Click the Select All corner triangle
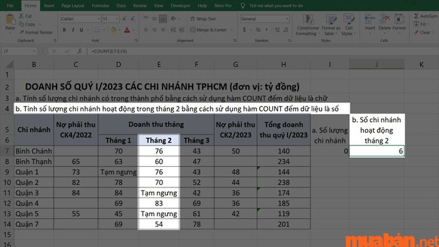The height and width of the screenshot is (247, 439). pos(9,65)
